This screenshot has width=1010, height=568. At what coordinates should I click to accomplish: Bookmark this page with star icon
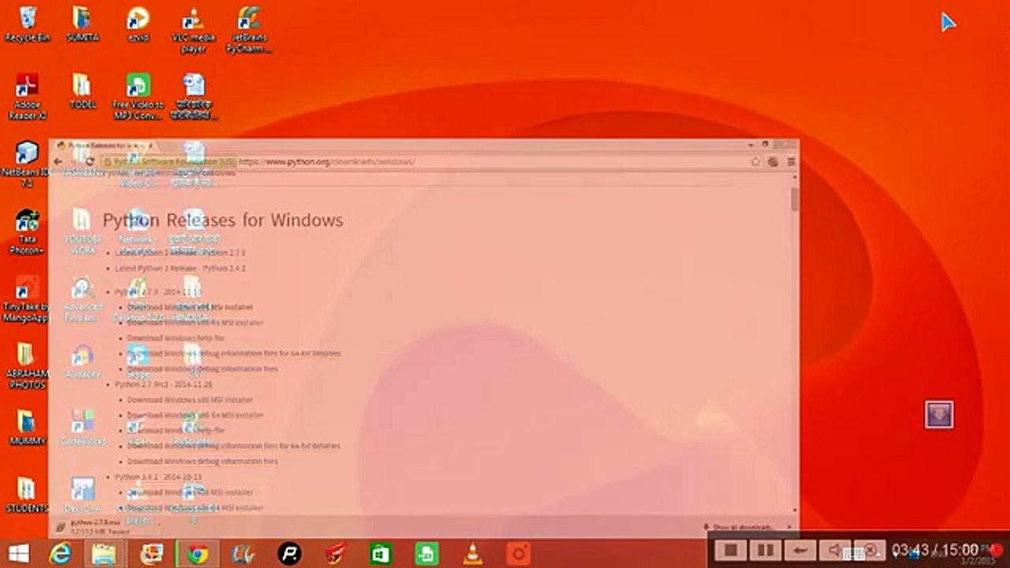[x=755, y=162]
